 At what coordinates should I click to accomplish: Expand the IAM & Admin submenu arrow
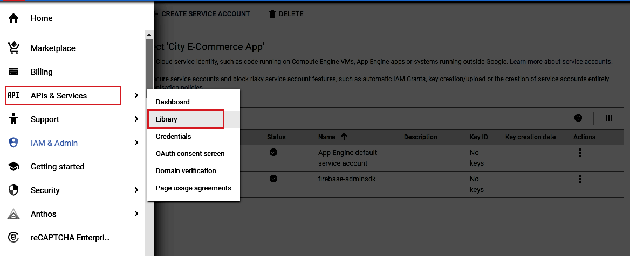[136, 143]
